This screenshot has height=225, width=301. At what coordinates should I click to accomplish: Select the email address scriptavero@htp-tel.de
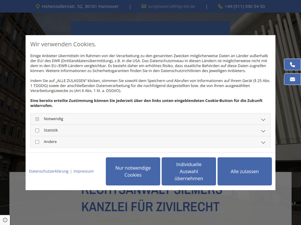pyautogui.click(x=172, y=6)
